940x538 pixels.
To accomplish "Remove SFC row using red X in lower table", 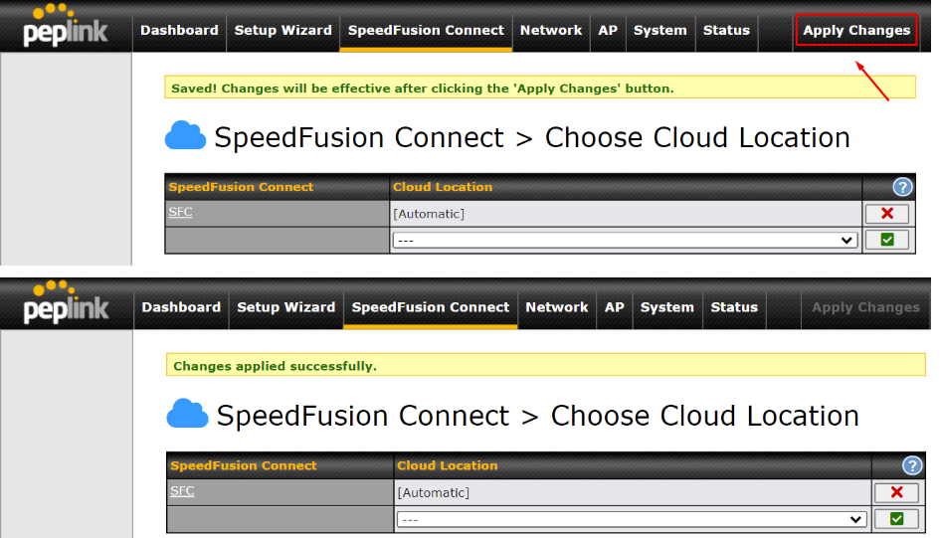I will 897,492.
